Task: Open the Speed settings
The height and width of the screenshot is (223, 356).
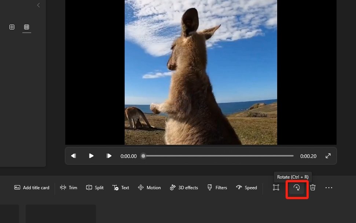Action: pos(246,187)
